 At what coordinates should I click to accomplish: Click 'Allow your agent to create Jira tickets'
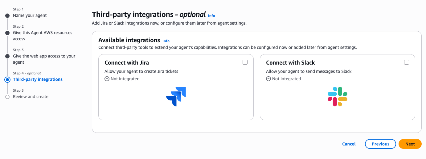point(141,71)
